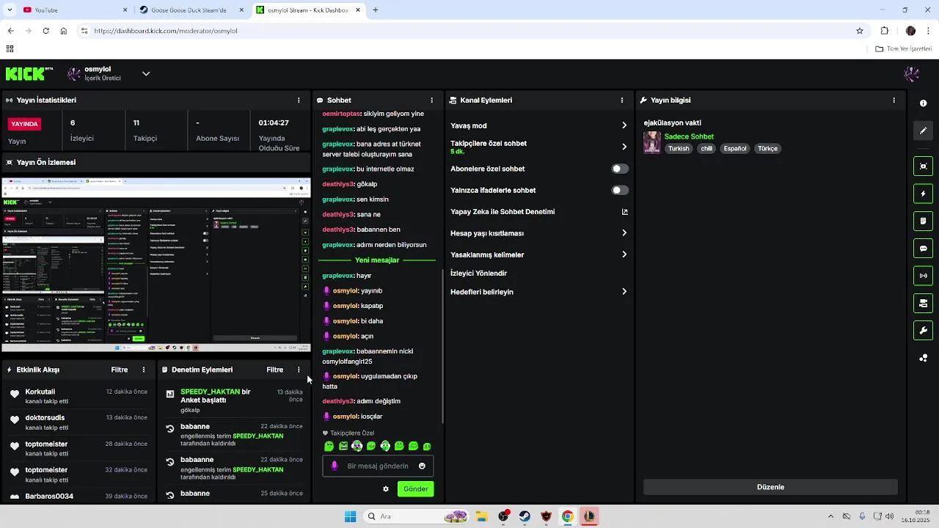Expand the osmylol channel dropdown

click(x=146, y=73)
